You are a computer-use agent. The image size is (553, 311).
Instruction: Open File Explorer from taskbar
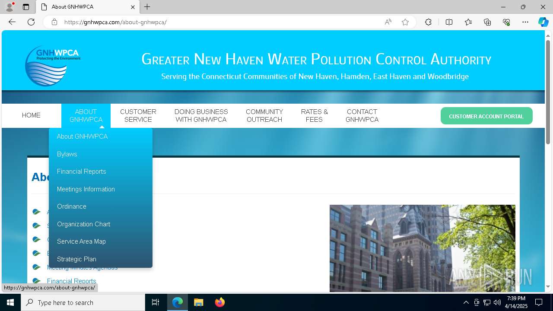click(198, 302)
